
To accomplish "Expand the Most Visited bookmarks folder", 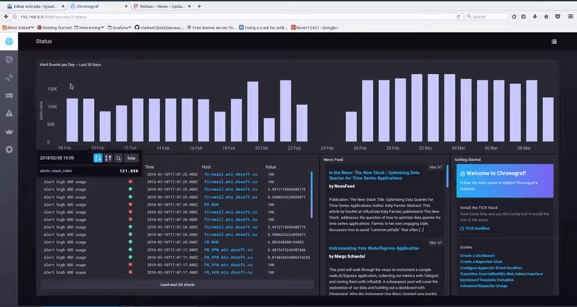I will [18, 28].
